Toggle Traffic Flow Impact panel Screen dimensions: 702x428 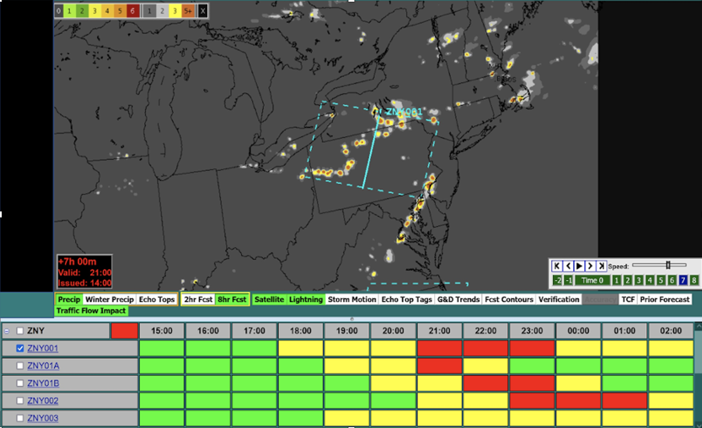[x=91, y=311]
